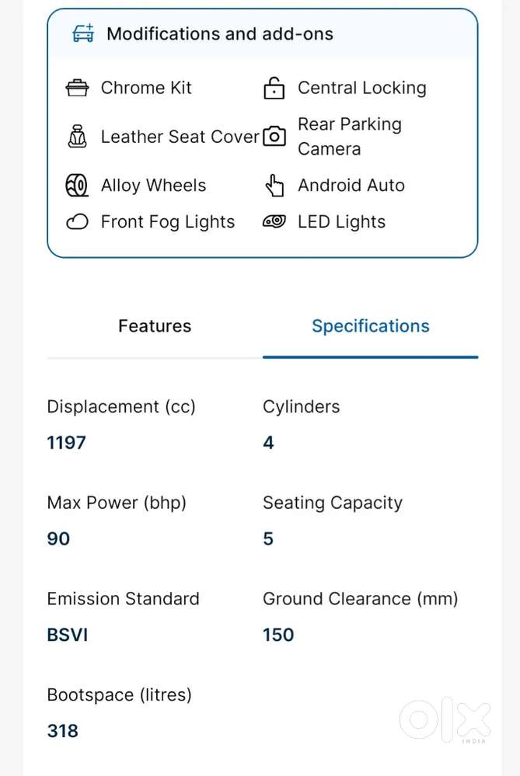The width and height of the screenshot is (520, 776).
Task: Select the Android Auto label text
Action: (351, 185)
